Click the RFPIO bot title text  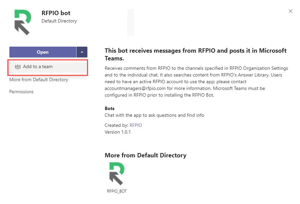click(56, 13)
